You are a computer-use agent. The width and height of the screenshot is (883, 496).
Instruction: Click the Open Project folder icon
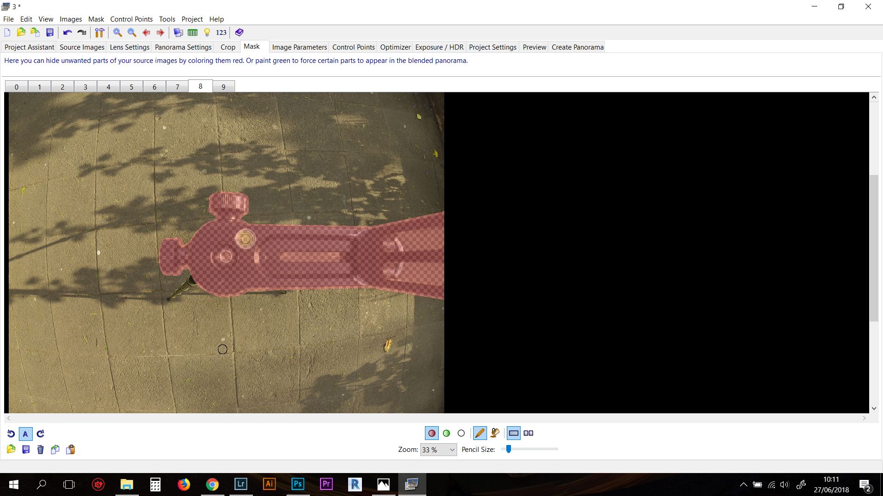[21, 32]
